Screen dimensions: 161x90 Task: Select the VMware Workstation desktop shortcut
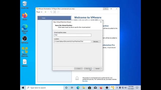(x=25, y=52)
